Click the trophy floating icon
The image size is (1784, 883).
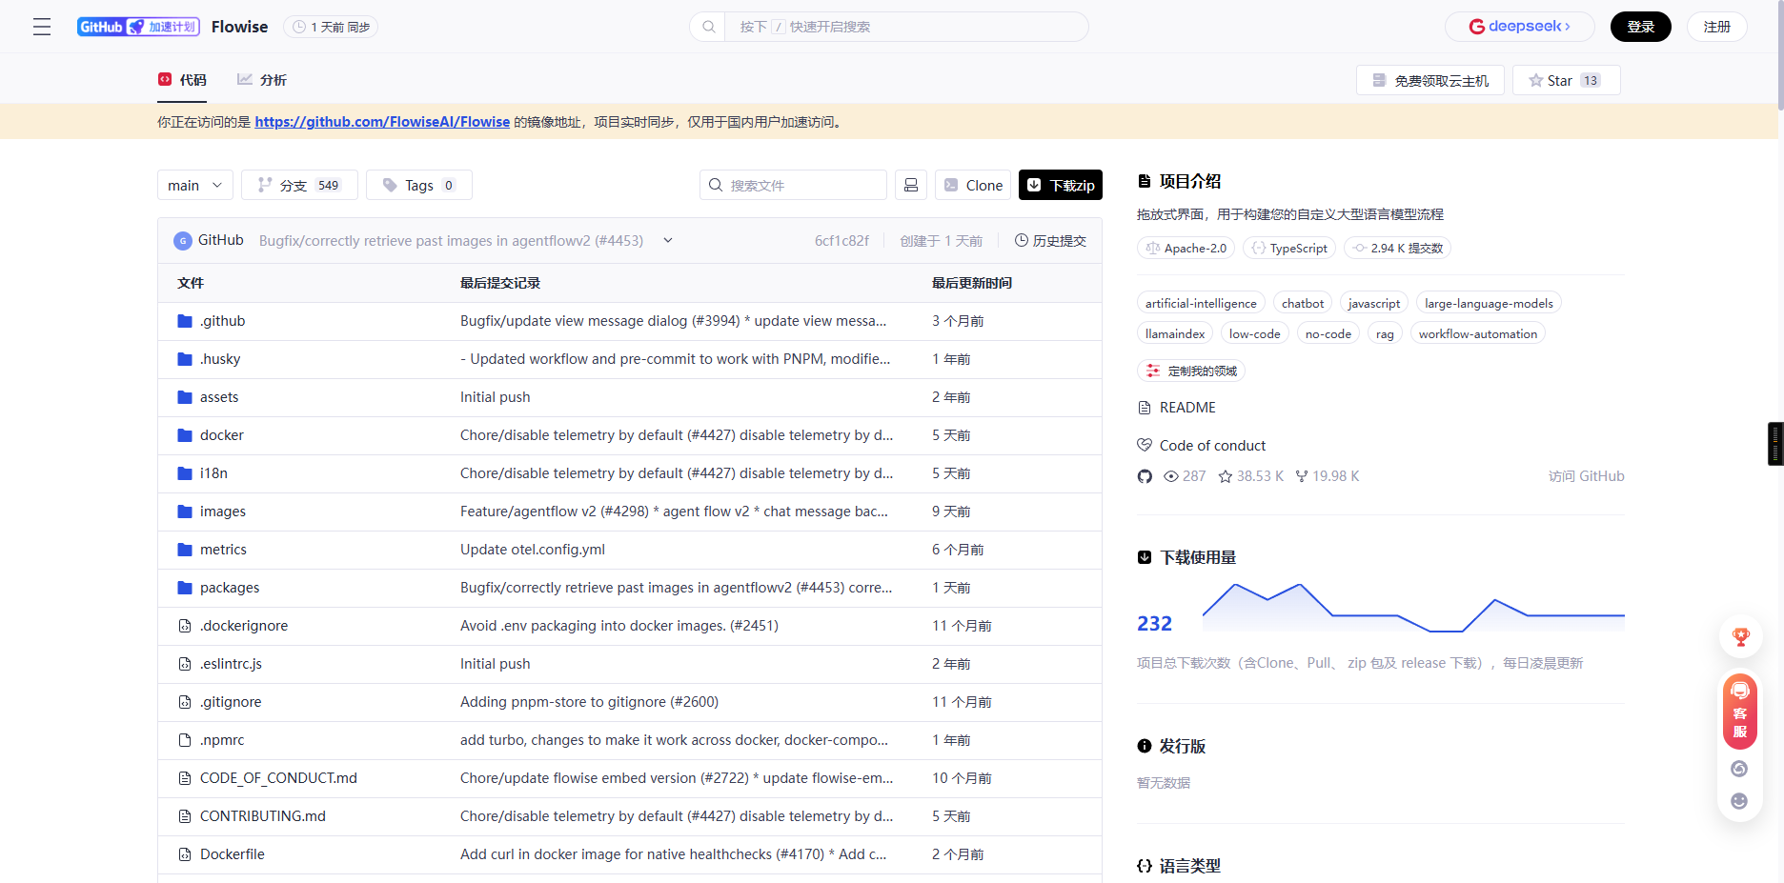click(x=1740, y=637)
